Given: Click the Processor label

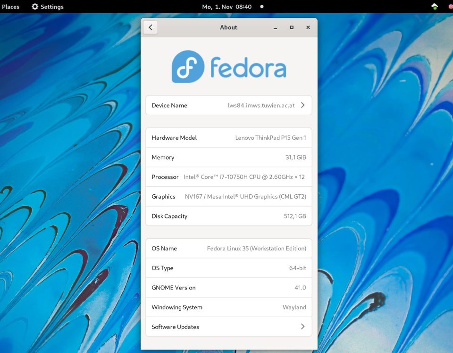Looking at the screenshot, I should click(x=165, y=177).
